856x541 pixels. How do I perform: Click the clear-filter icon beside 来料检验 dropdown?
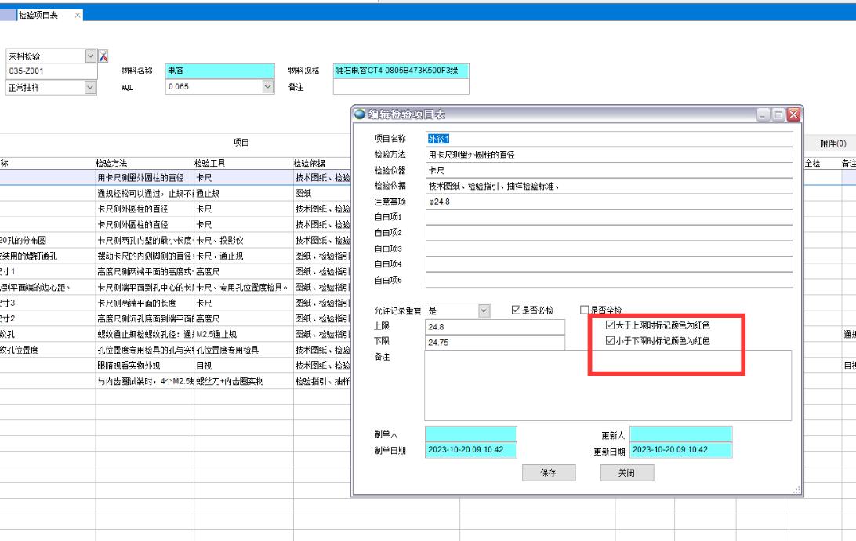(103, 56)
